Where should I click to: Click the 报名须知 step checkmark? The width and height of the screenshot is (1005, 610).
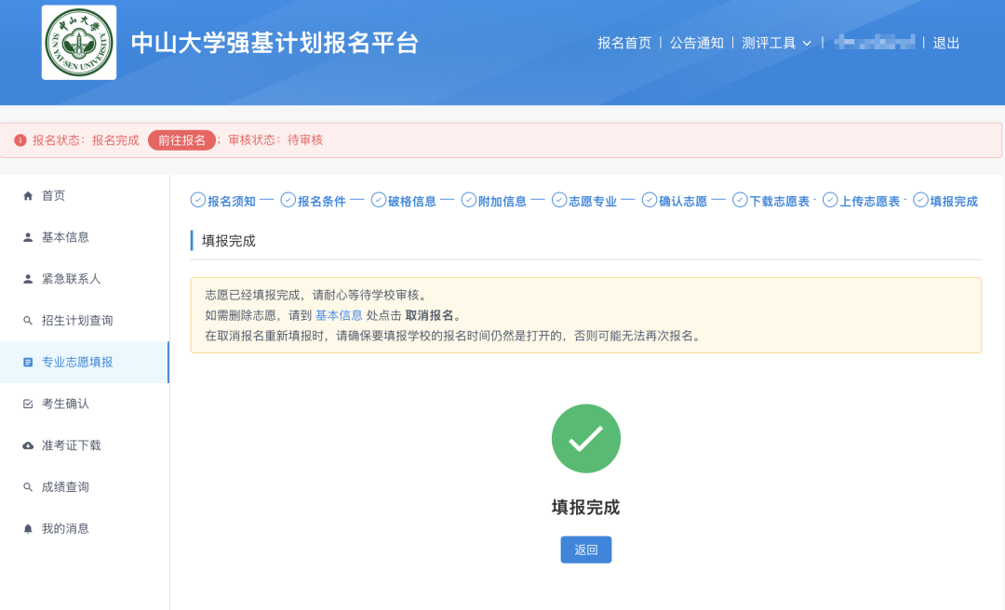(198, 200)
